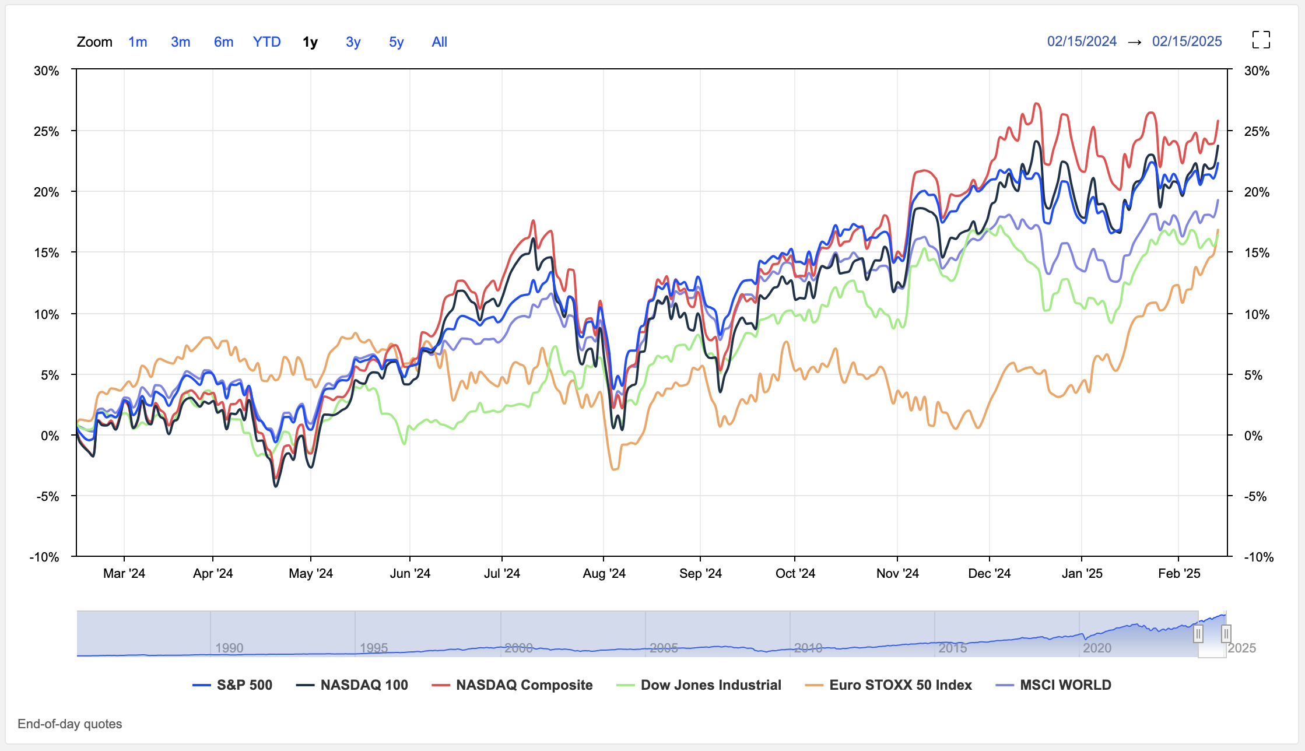
Task: Open the fullscreen chart view icon
Action: [x=1261, y=40]
